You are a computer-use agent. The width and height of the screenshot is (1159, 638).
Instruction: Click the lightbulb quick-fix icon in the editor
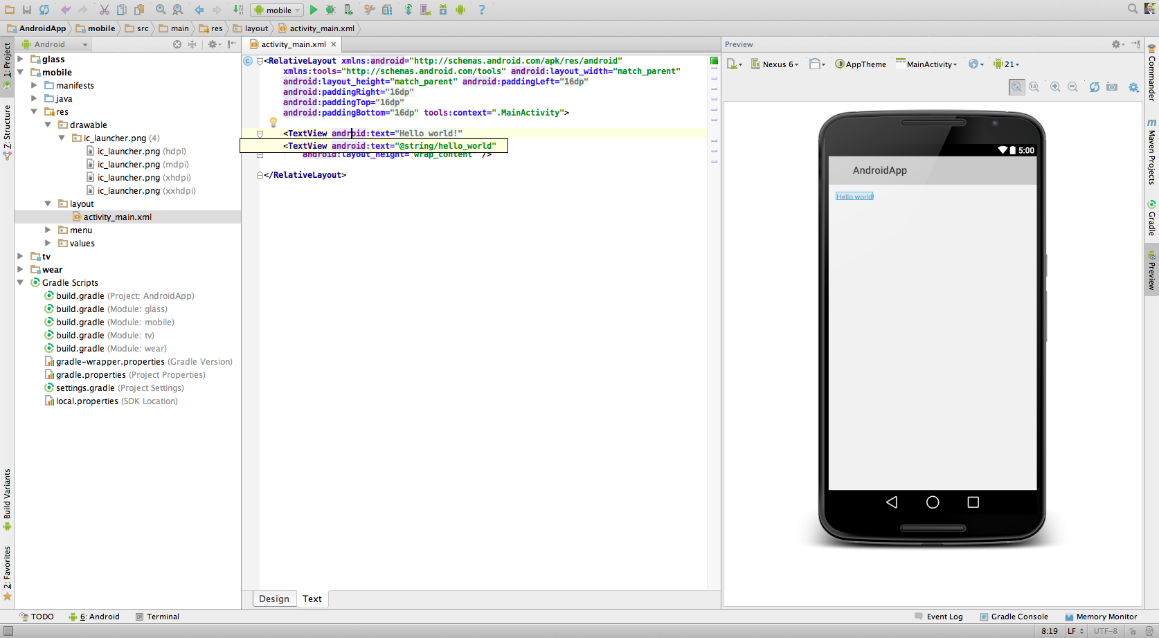tap(273, 122)
